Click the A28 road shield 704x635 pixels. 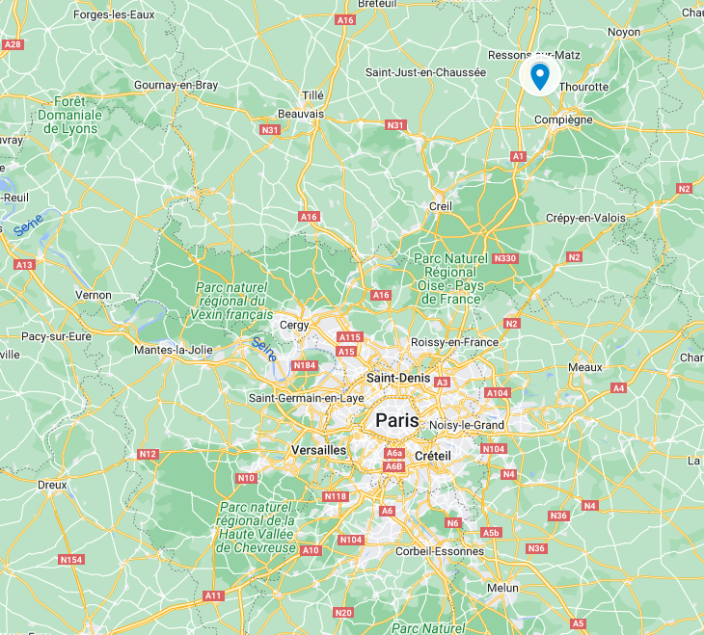(x=13, y=44)
